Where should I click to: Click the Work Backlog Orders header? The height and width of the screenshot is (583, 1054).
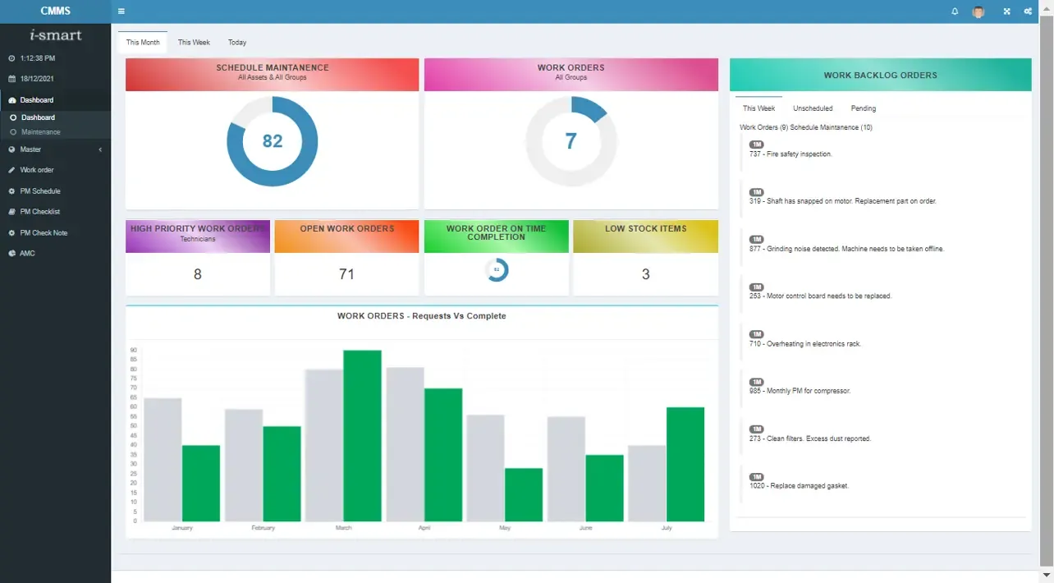[880, 75]
